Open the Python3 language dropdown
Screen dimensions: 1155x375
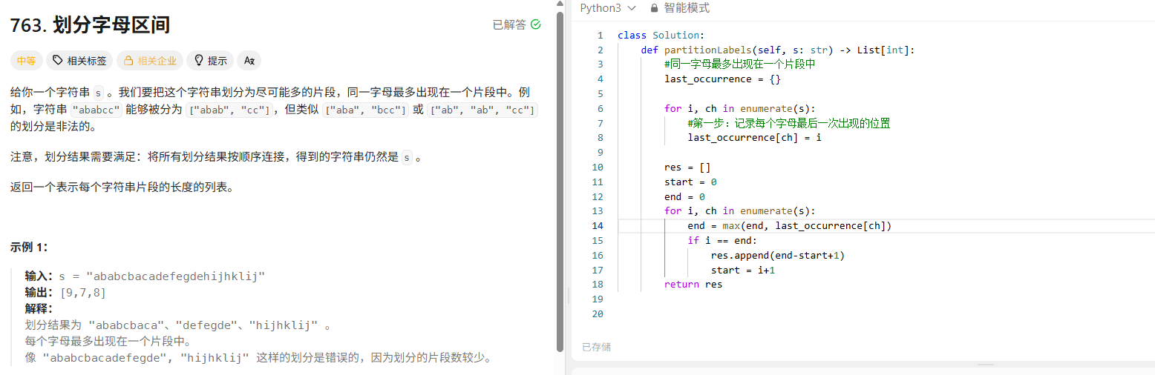point(608,8)
